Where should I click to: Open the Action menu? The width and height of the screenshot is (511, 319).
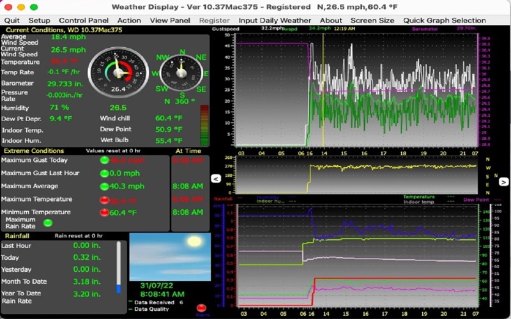[x=129, y=20]
